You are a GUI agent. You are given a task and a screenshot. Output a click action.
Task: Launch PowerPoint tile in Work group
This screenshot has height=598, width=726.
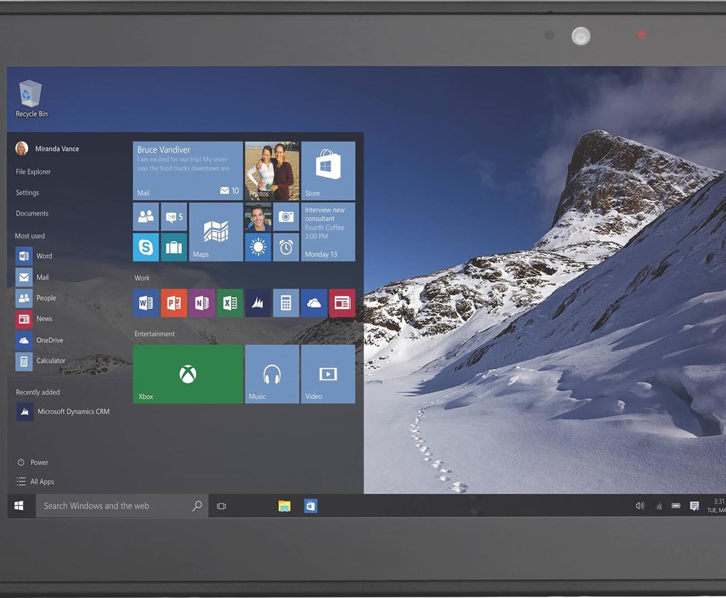174,303
